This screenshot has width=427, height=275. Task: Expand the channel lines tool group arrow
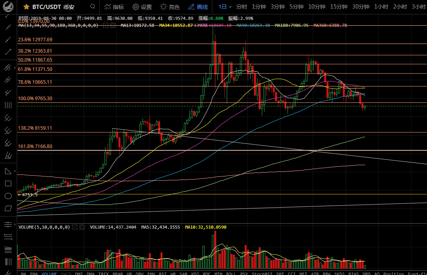coord(15,67)
